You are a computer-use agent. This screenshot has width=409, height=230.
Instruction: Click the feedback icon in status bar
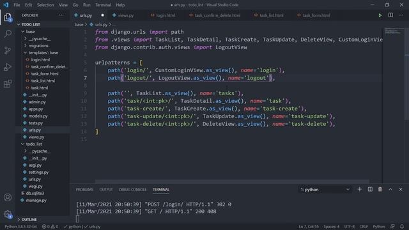point(392,227)
